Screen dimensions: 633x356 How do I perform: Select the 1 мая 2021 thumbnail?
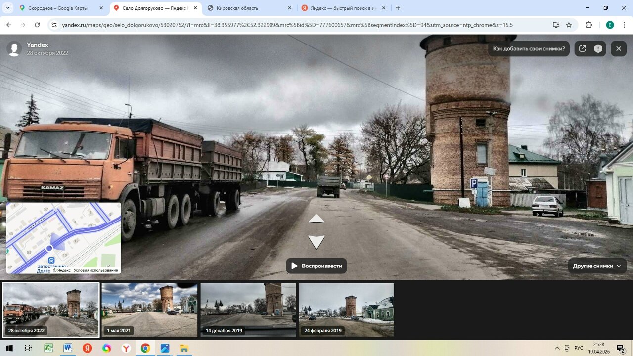click(149, 310)
